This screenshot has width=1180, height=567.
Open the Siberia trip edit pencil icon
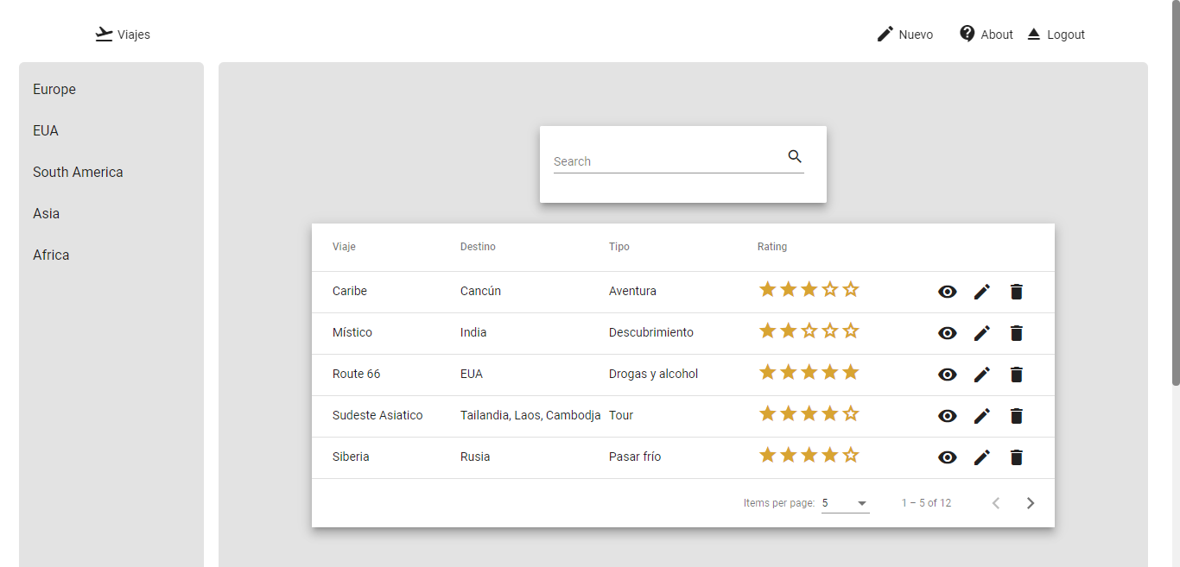(982, 457)
